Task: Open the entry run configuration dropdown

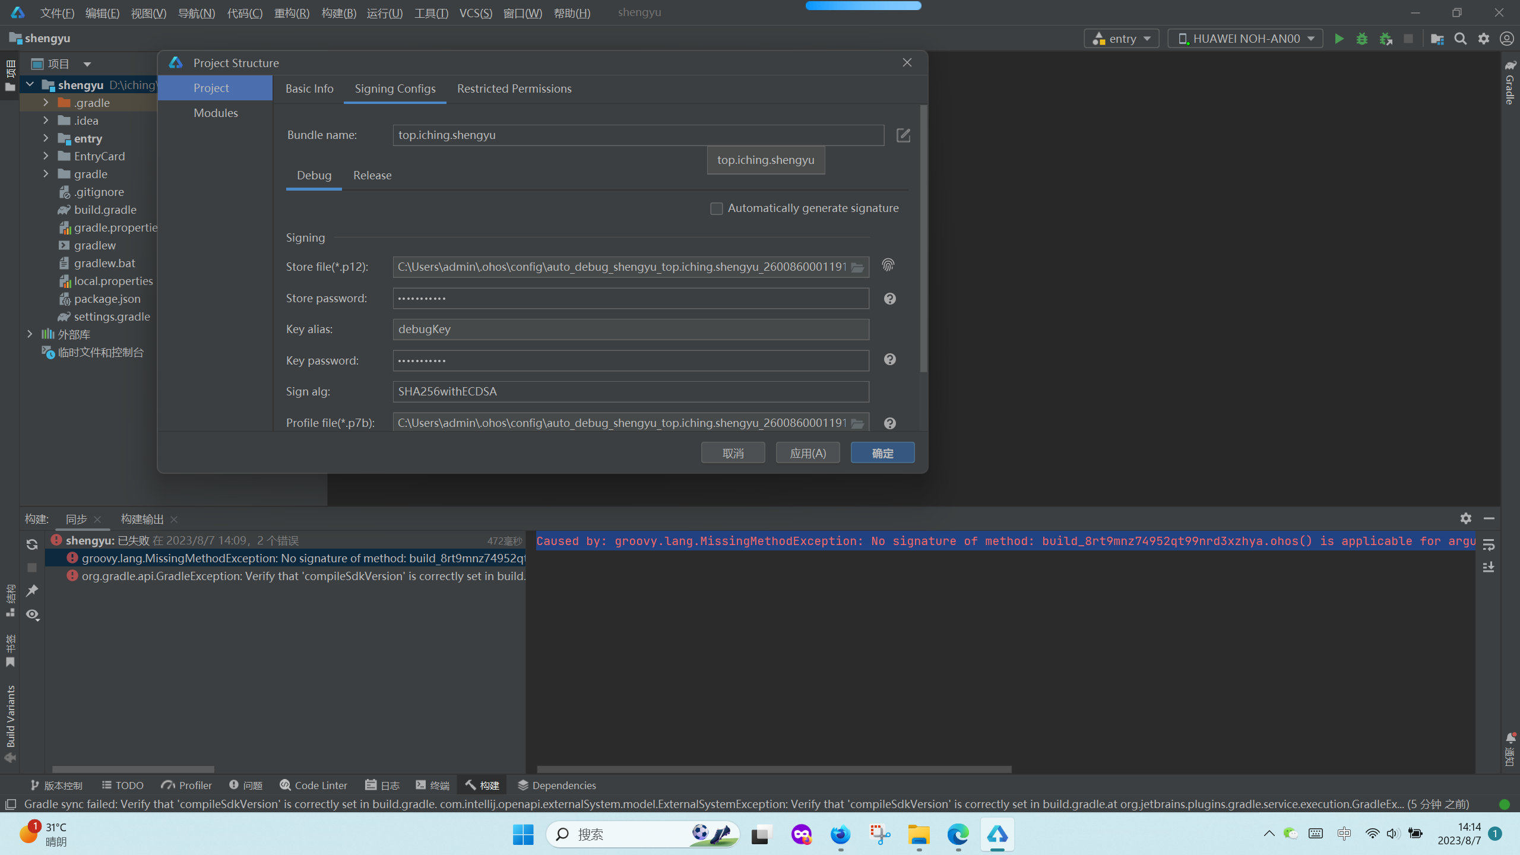Action: coord(1122,39)
